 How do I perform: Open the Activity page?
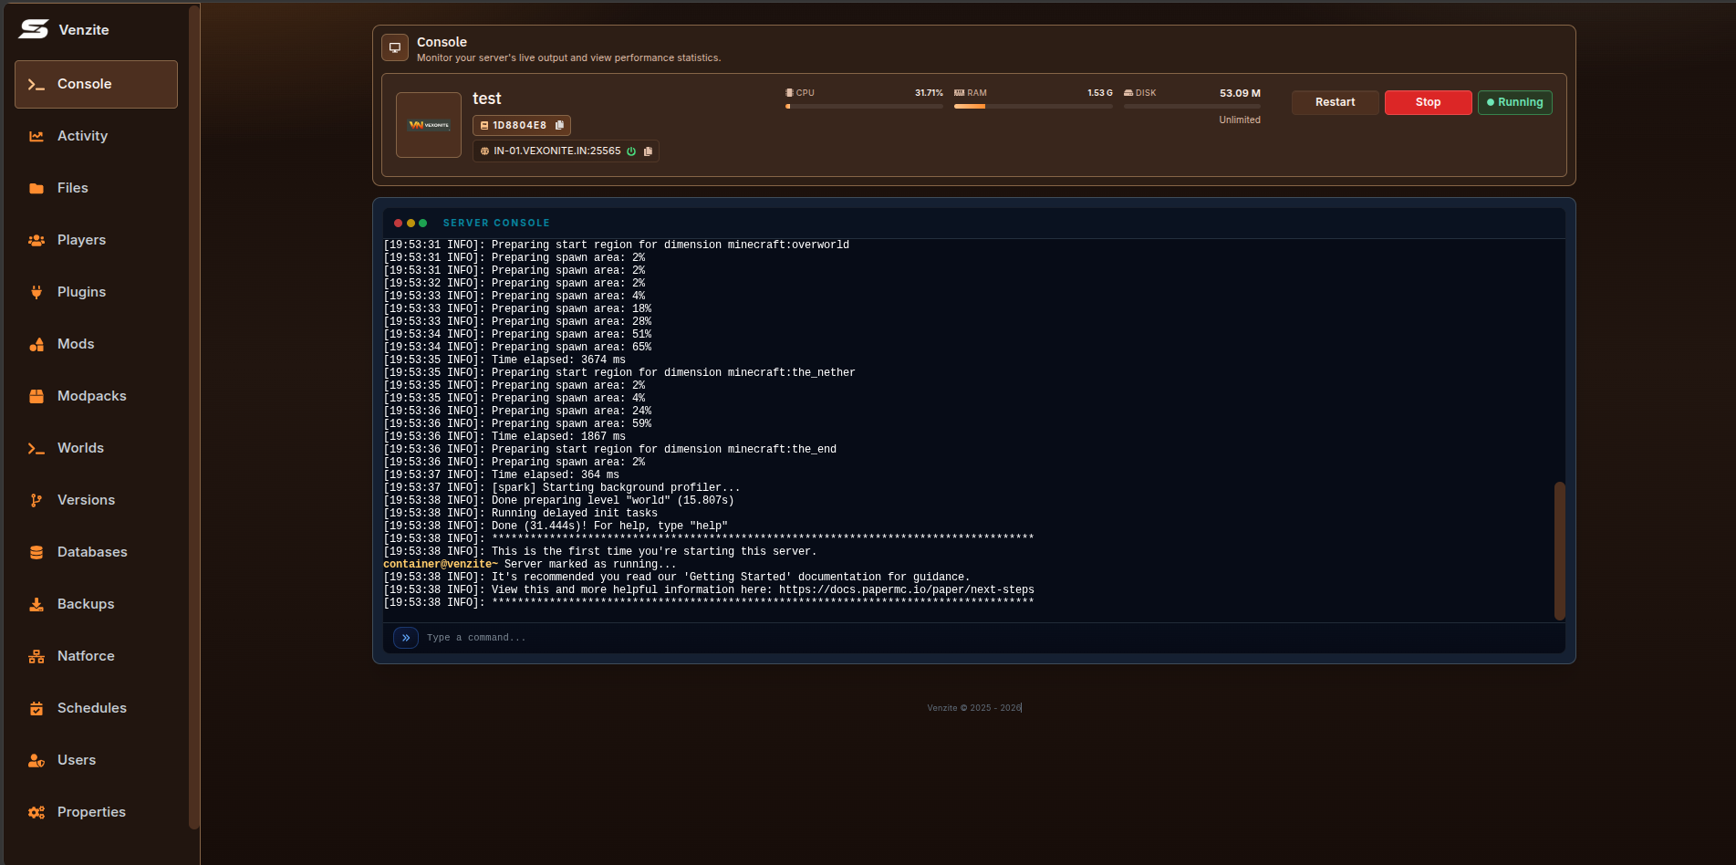[x=96, y=136]
